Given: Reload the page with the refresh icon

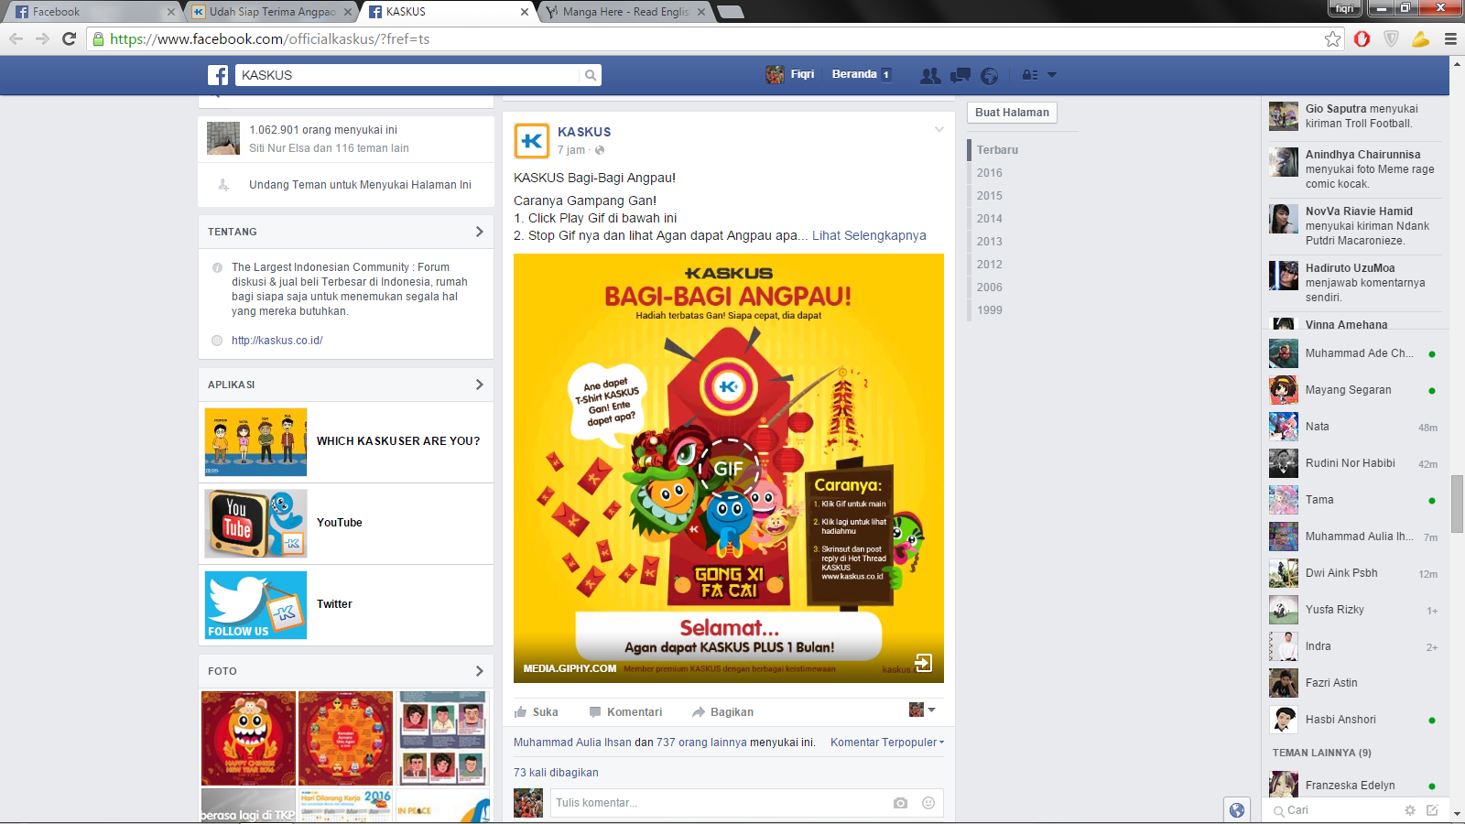Looking at the screenshot, I should click(x=69, y=38).
